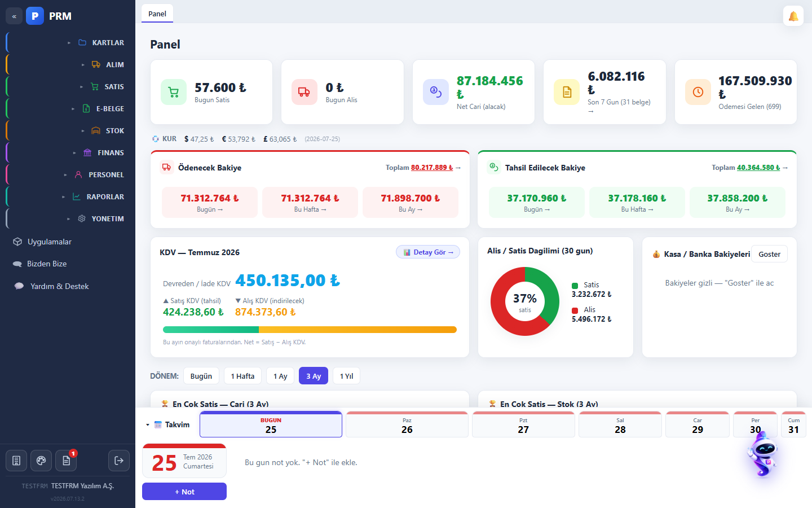Click the truck icon beside Ödenecek Bakiye
Image resolution: width=812 pixels, height=508 pixels.
pyautogui.click(x=166, y=167)
